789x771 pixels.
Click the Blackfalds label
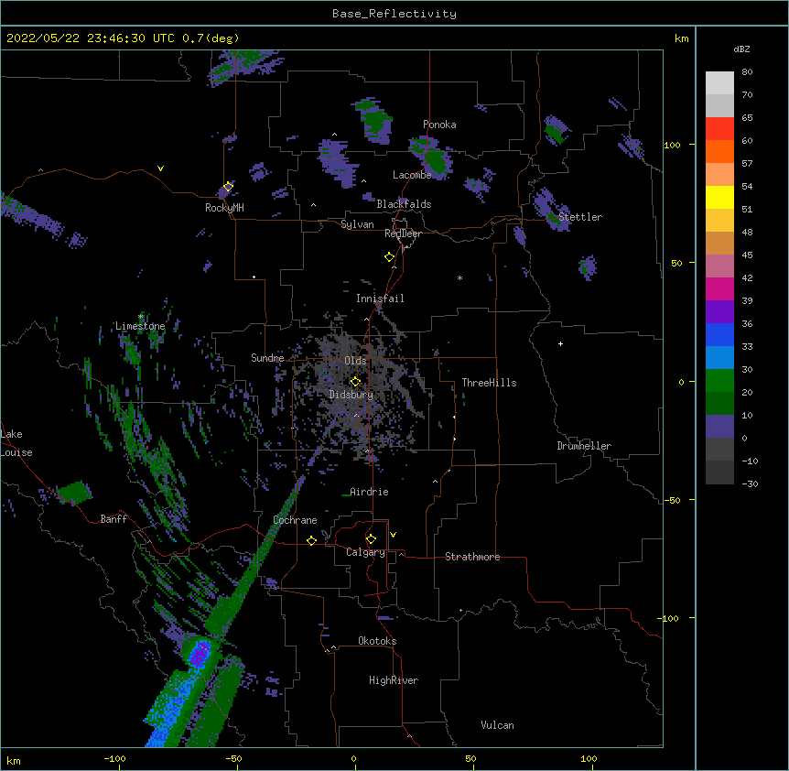point(404,204)
